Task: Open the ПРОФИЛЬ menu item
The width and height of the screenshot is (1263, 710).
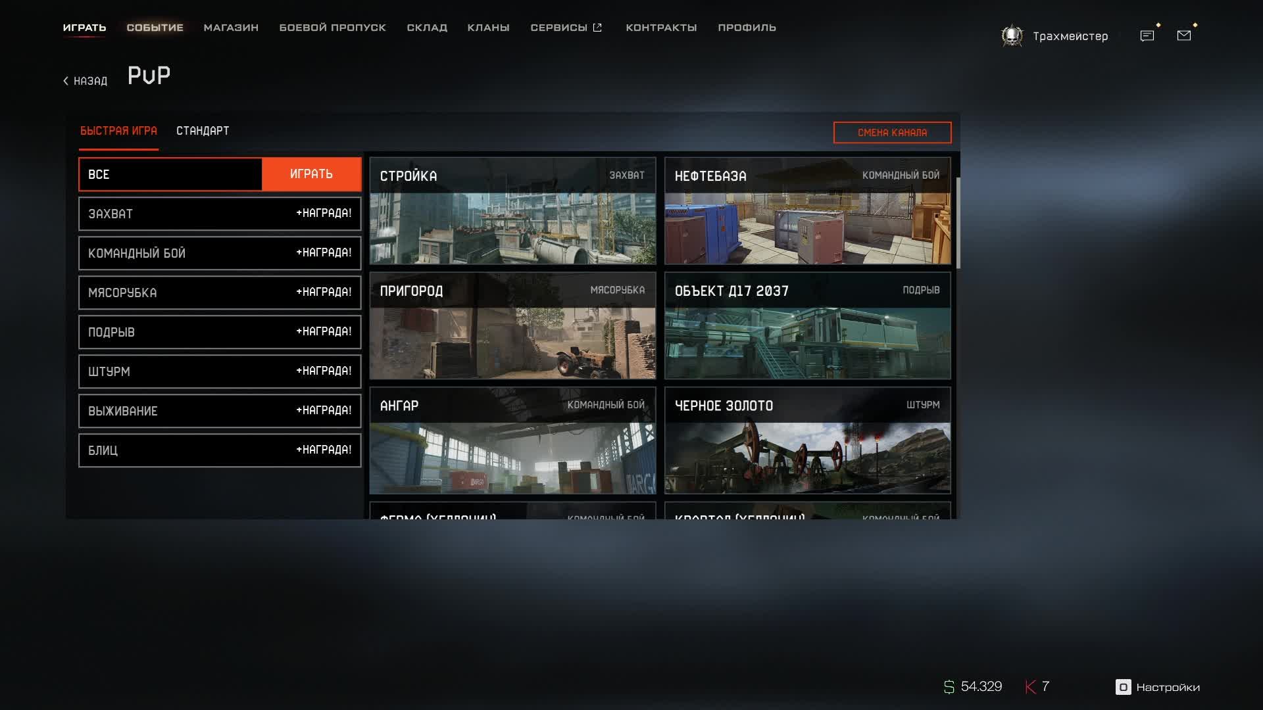Action: (x=747, y=28)
